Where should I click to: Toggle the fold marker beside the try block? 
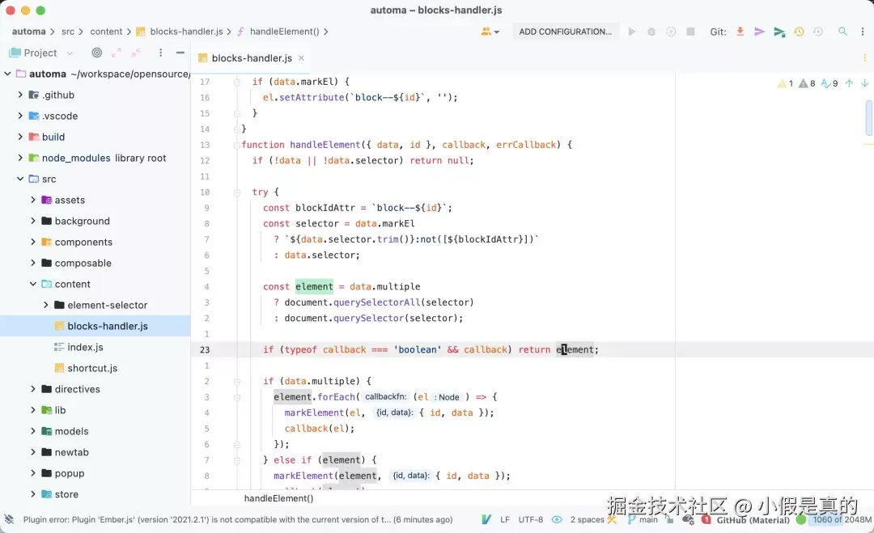tap(237, 192)
